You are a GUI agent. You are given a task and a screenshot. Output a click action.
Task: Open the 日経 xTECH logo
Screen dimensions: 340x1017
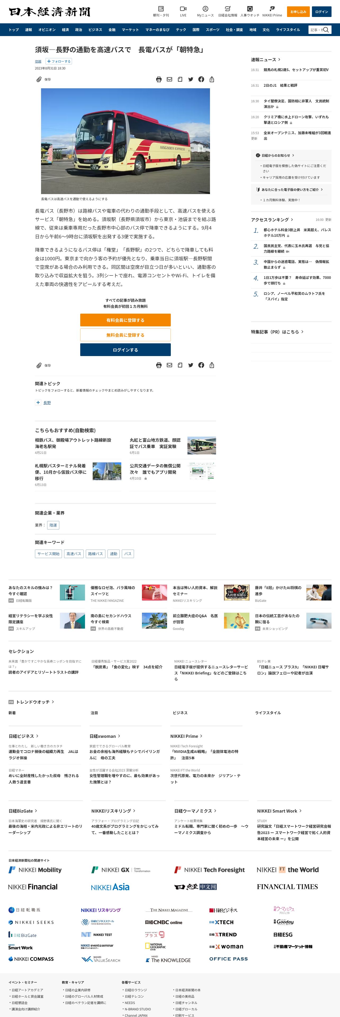tap(221, 922)
